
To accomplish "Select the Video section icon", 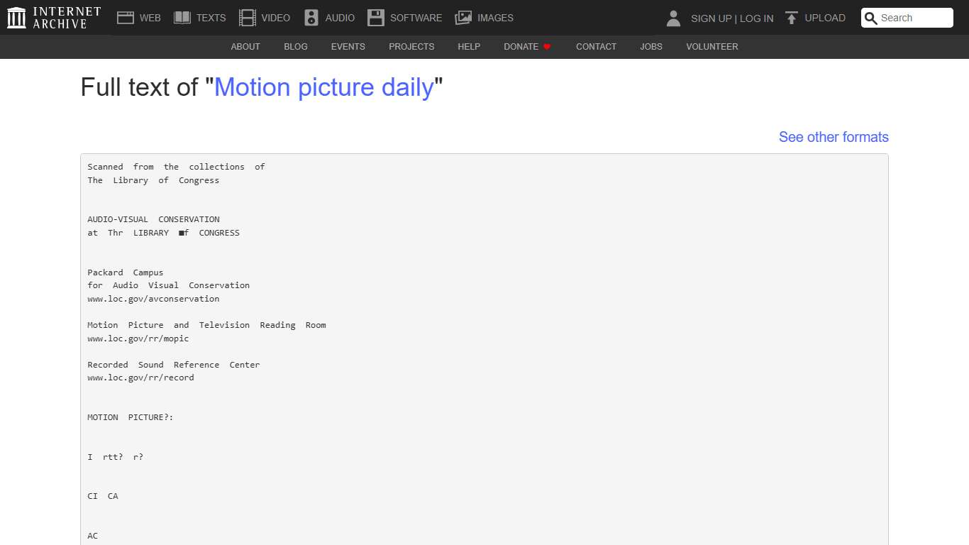I will (247, 17).
